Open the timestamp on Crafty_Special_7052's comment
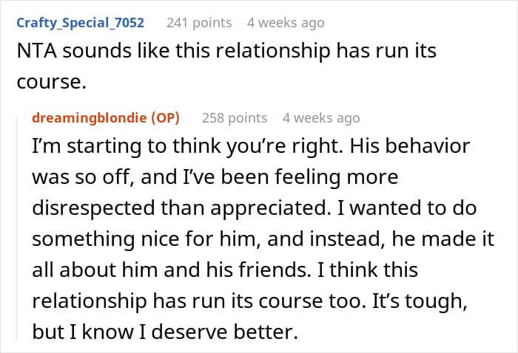Viewport: 518px width, 353px height. (286, 23)
